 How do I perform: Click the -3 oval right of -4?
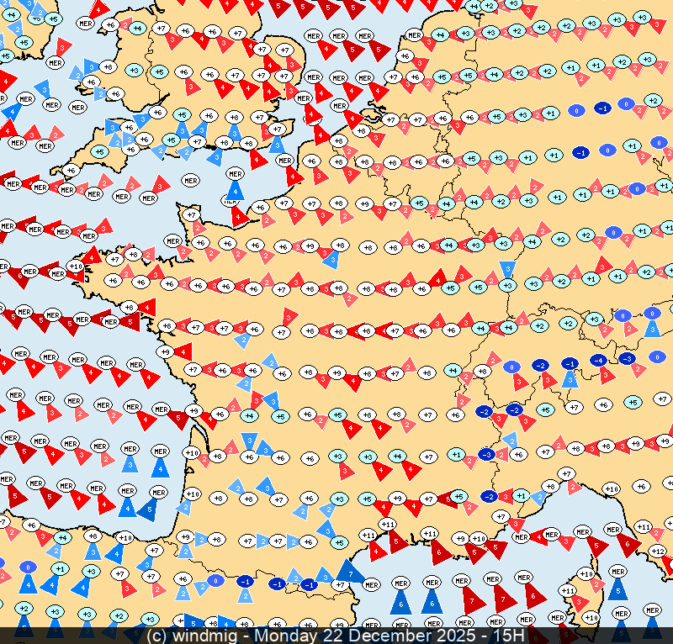626,358
